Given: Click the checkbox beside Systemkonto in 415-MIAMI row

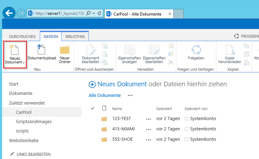Looking at the screenshot, I should coord(187,129).
